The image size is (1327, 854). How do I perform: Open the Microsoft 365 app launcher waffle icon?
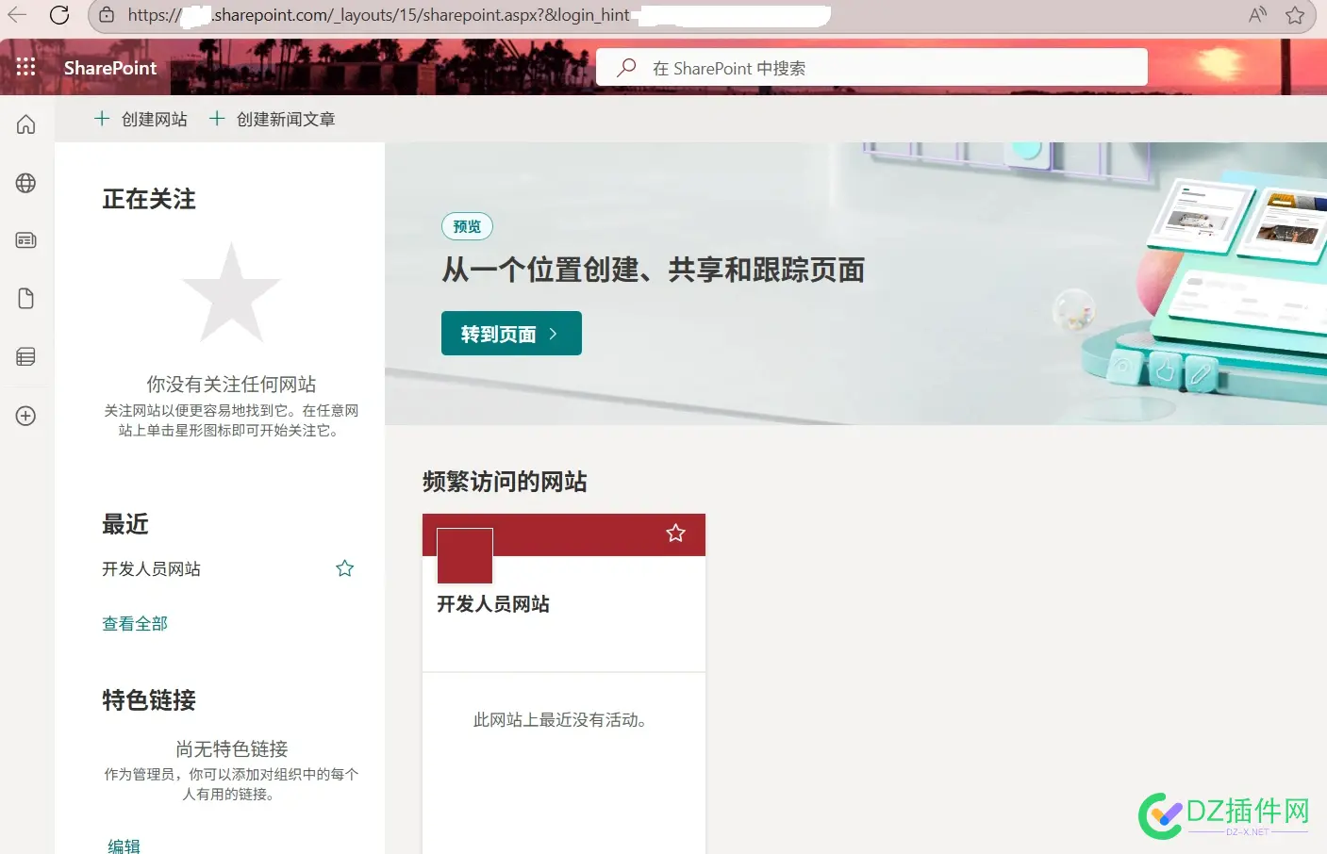point(25,66)
